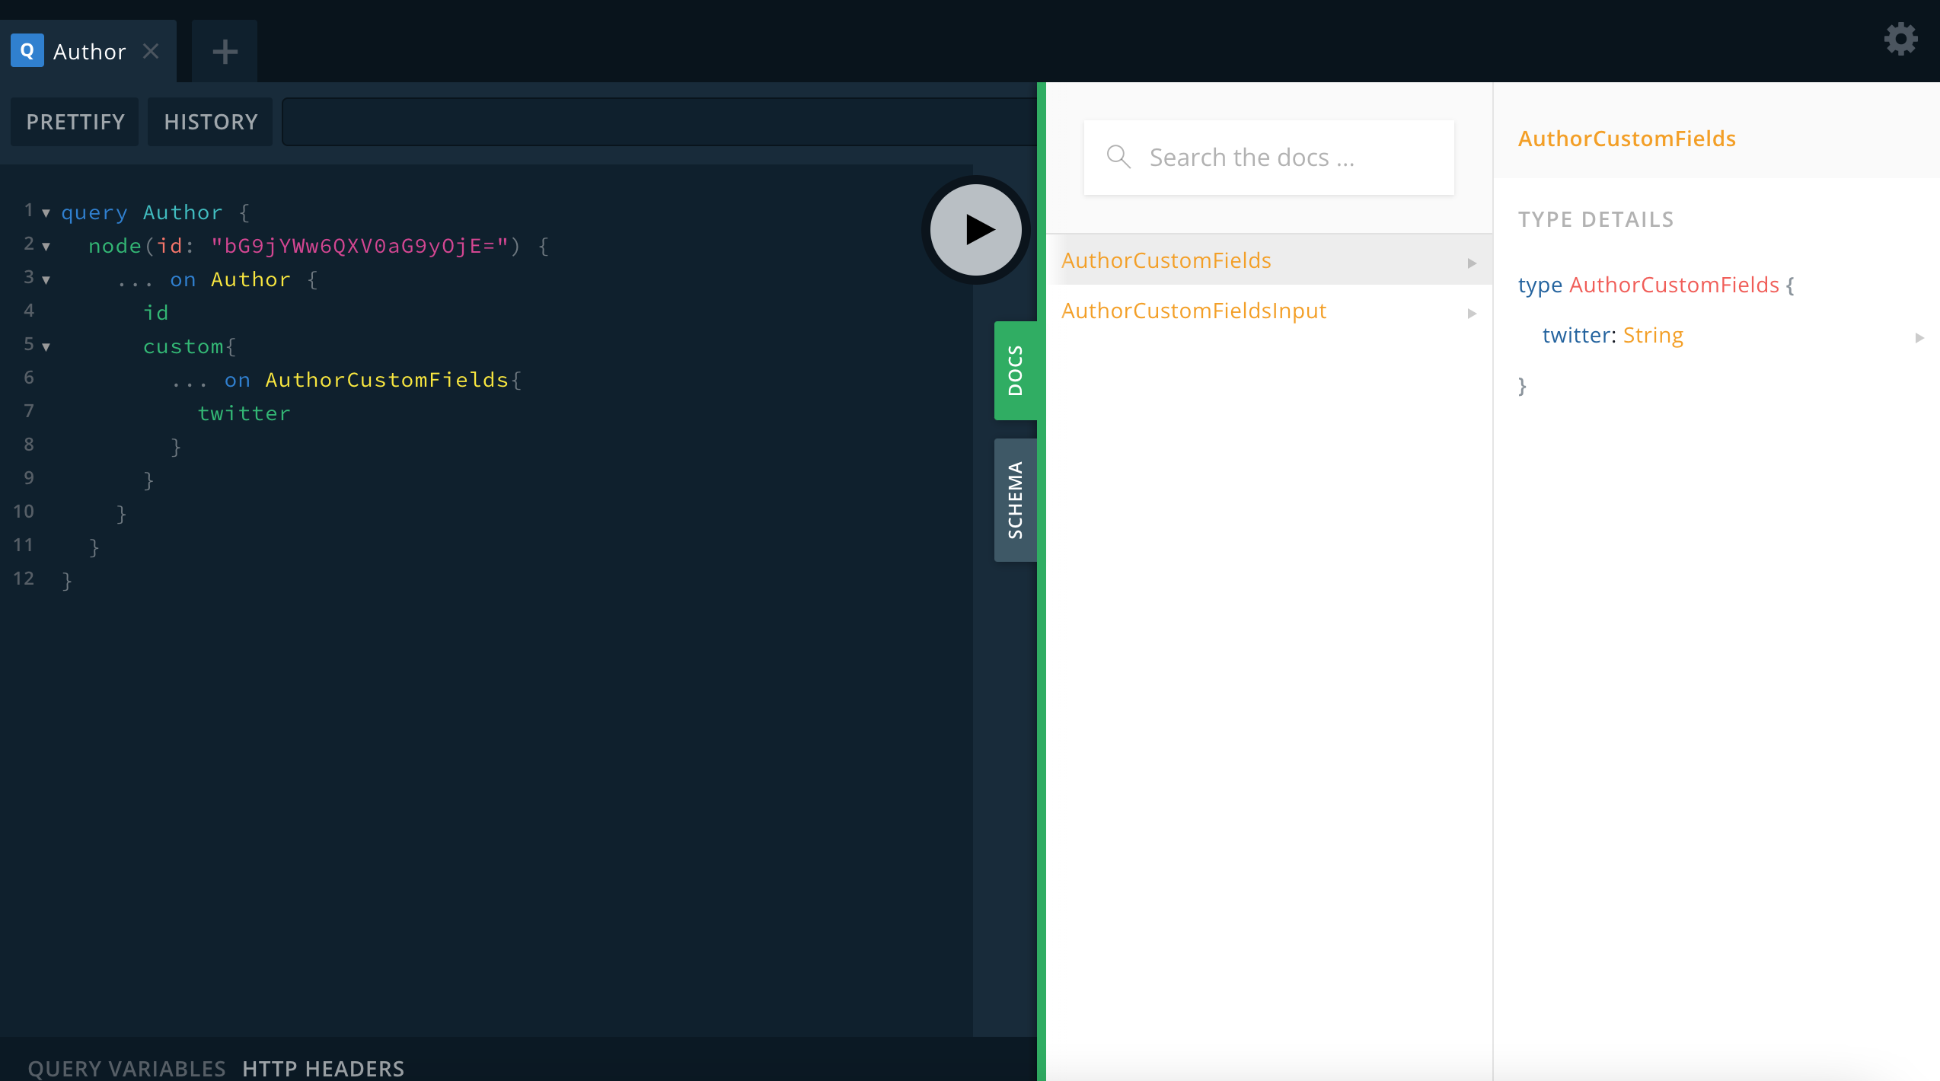1940x1081 pixels.
Task: Focus the endpoint URL field
Action: pyautogui.click(x=659, y=122)
